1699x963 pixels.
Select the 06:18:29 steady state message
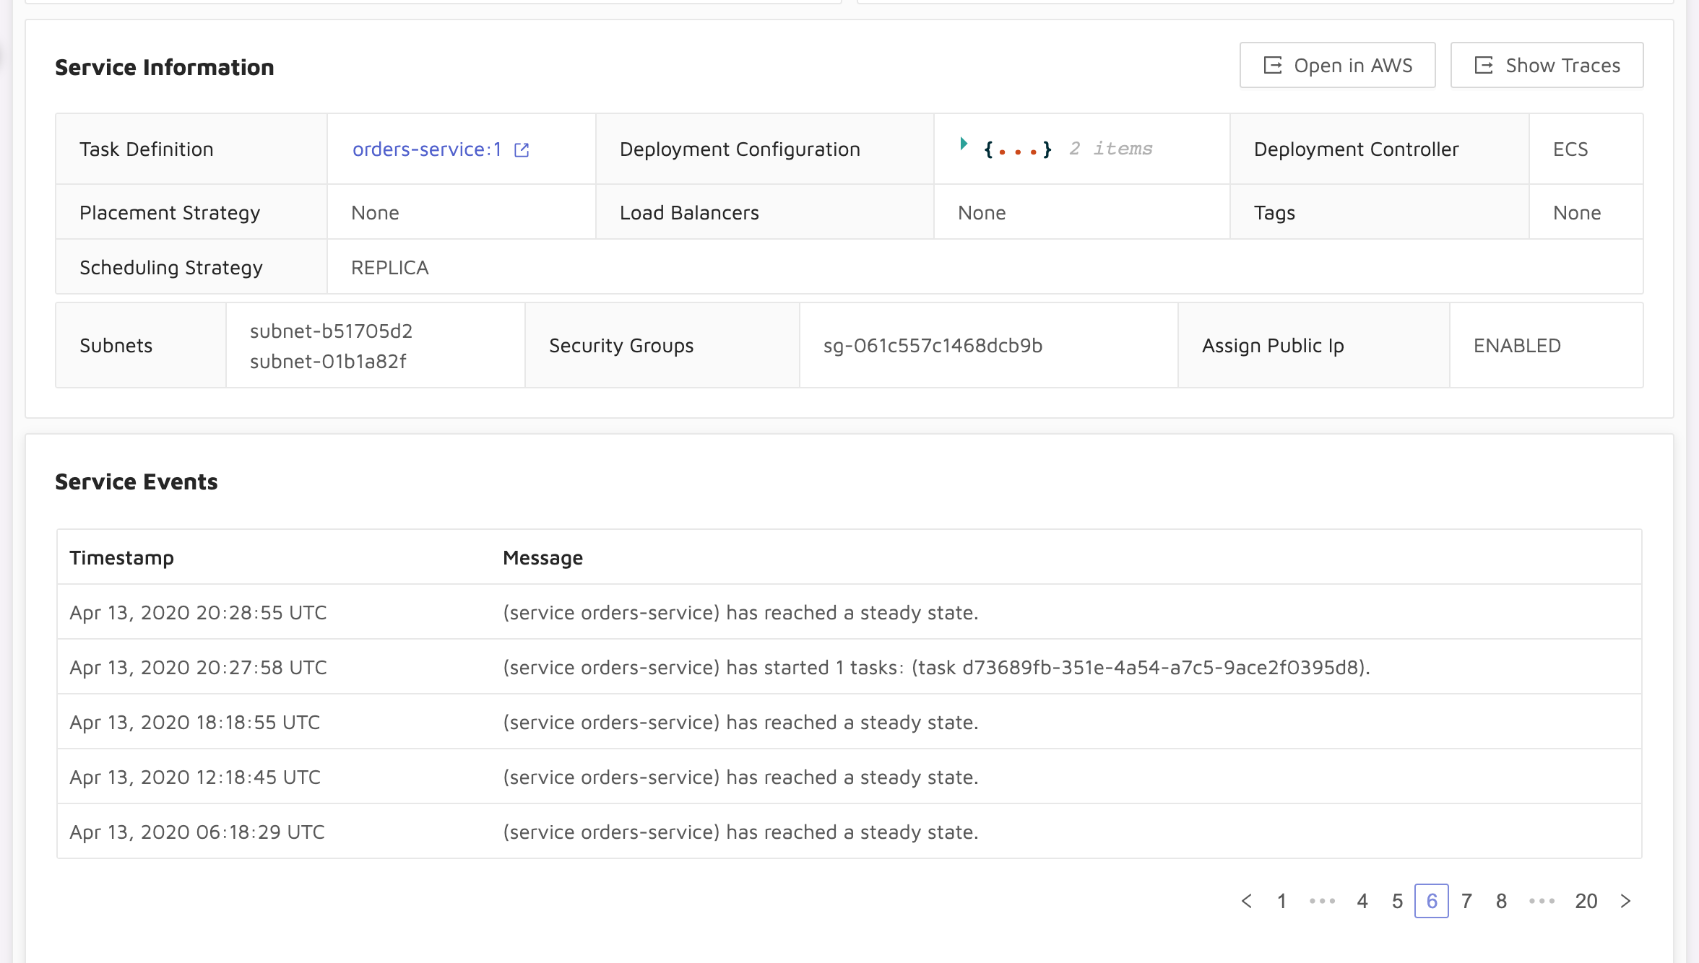740,832
